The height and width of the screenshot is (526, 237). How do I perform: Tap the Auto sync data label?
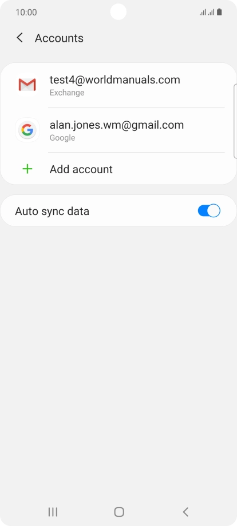52,212
